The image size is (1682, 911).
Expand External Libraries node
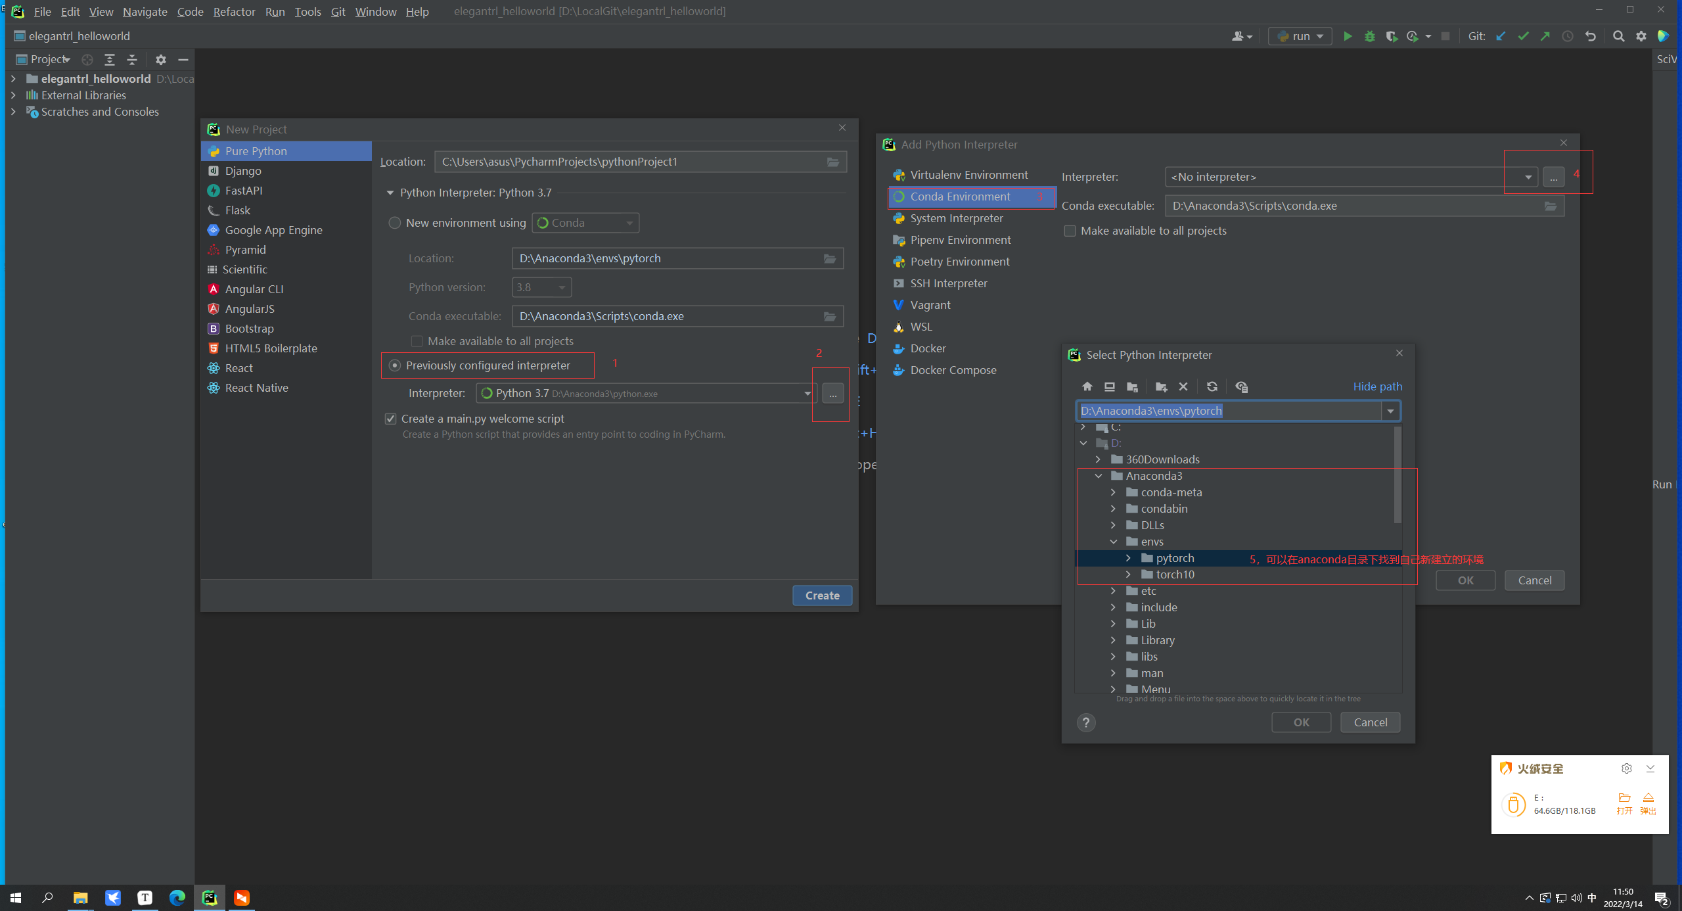[12, 95]
